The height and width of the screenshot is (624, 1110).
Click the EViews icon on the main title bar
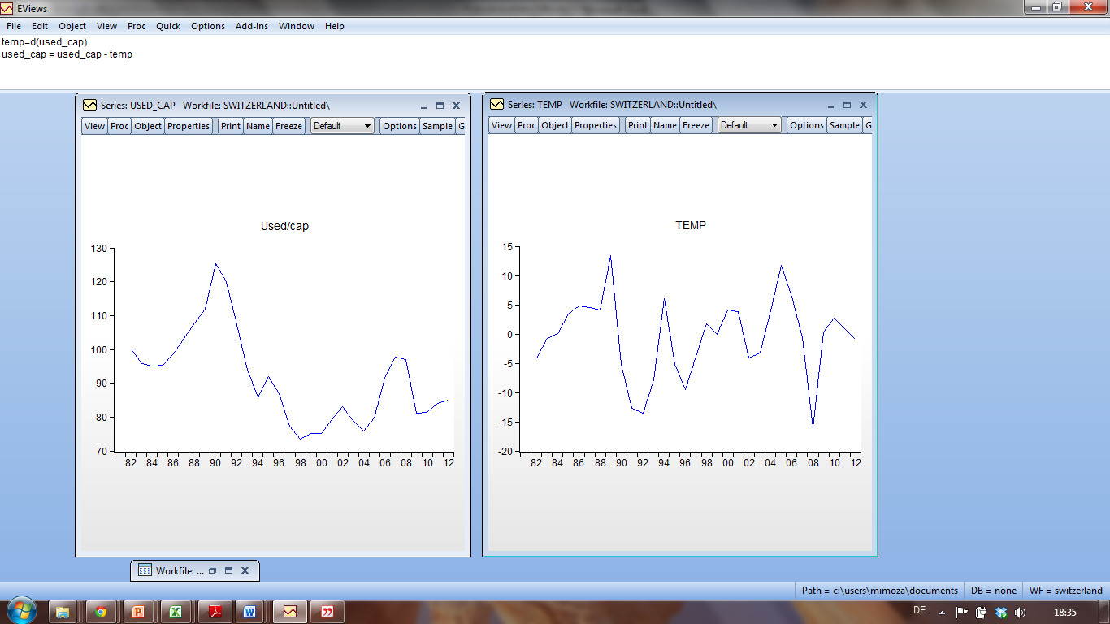[x=8, y=7]
